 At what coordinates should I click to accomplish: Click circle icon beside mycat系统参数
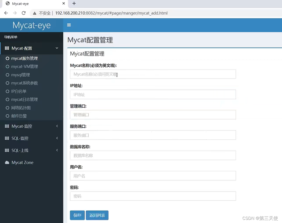[x=7, y=83]
